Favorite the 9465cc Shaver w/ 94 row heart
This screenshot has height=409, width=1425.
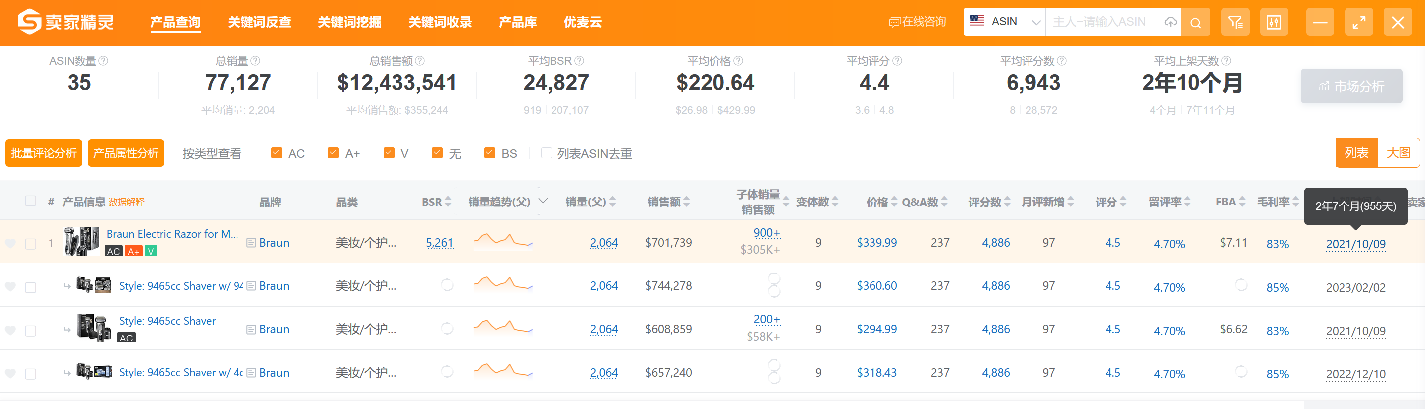click(x=10, y=286)
